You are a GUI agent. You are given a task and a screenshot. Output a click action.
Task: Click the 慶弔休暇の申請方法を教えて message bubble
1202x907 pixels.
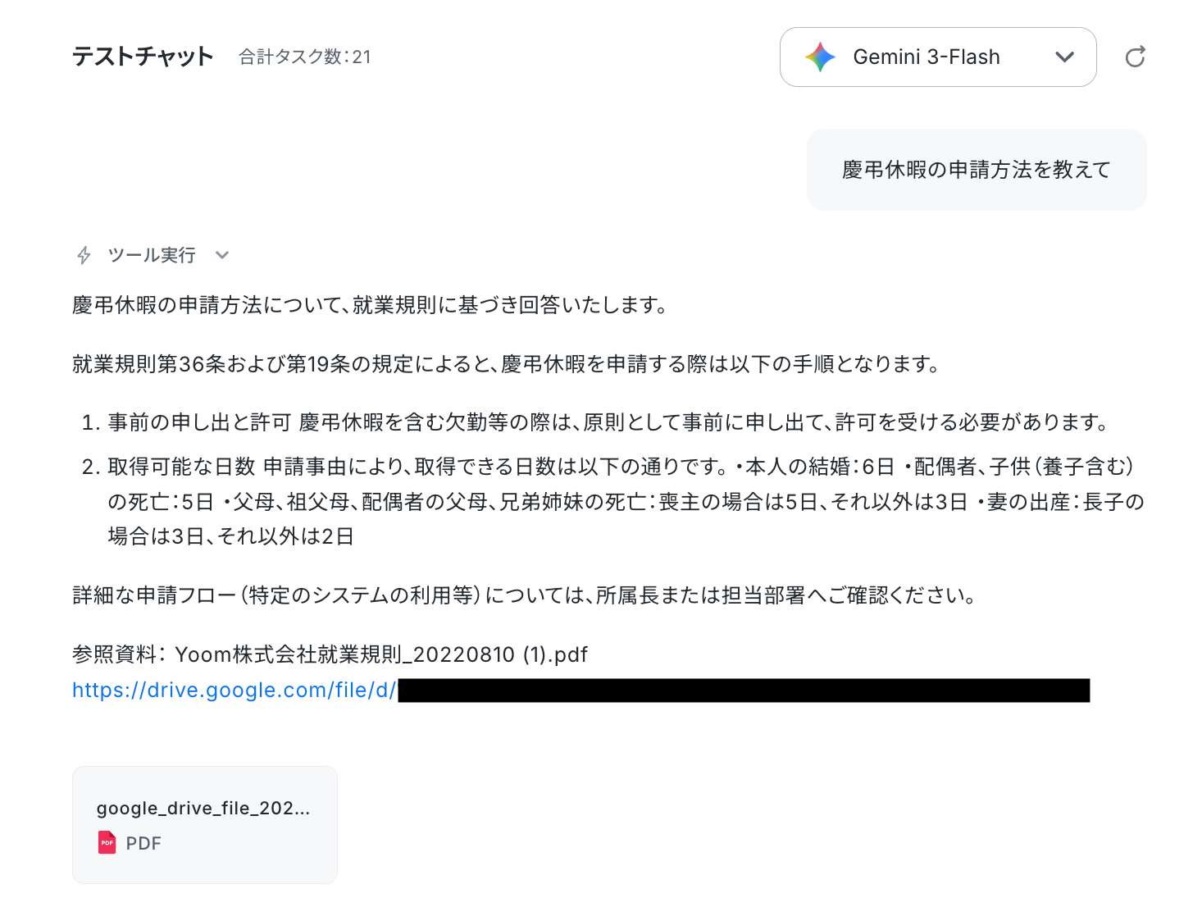click(x=977, y=170)
